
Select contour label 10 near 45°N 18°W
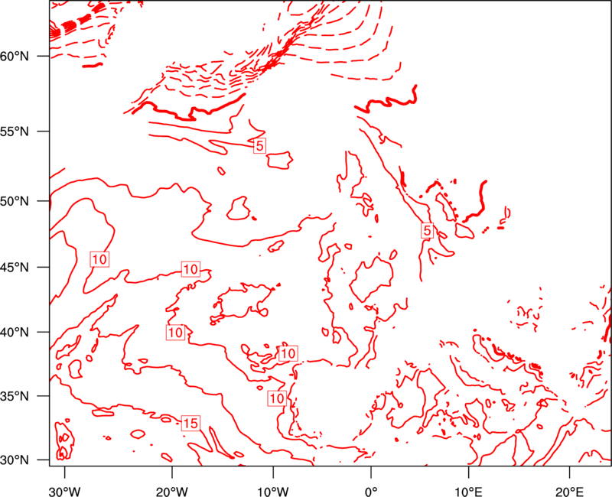(190, 269)
